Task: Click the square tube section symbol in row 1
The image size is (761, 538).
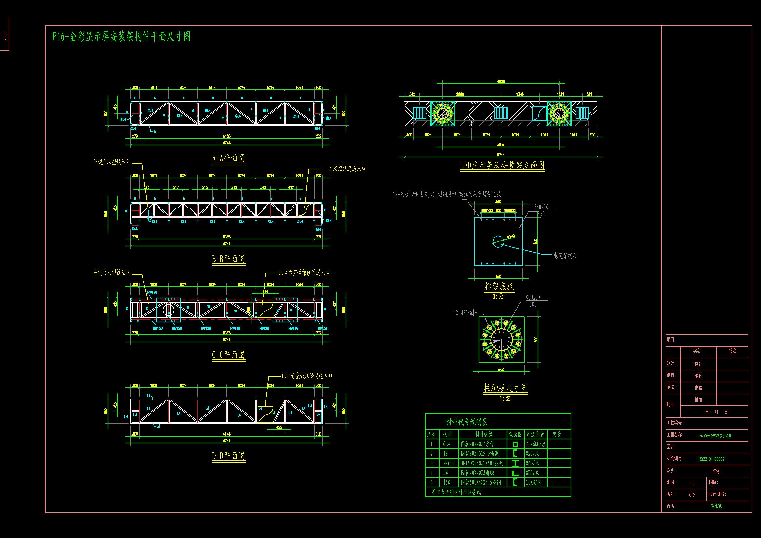Action: point(515,444)
